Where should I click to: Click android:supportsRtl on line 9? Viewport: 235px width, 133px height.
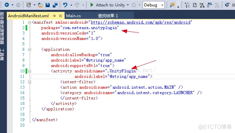click(x=73, y=66)
